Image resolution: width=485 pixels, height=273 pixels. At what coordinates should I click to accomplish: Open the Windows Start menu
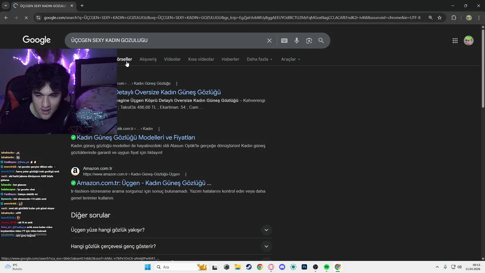147,267
